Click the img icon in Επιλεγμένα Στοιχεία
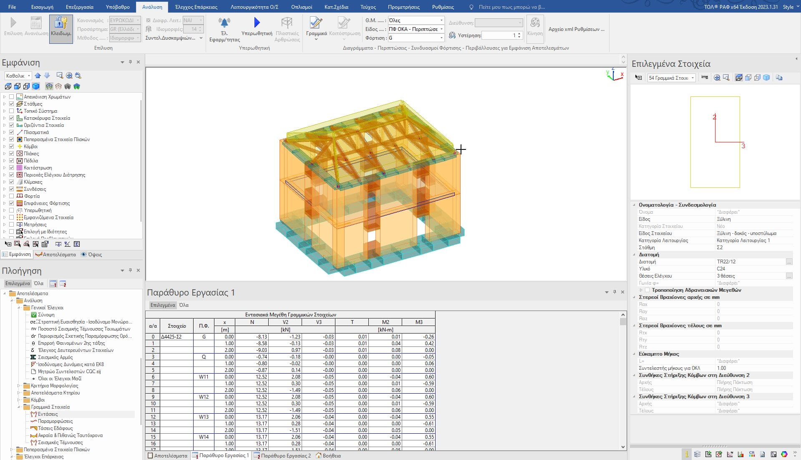801x460 pixels. point(705,77)
